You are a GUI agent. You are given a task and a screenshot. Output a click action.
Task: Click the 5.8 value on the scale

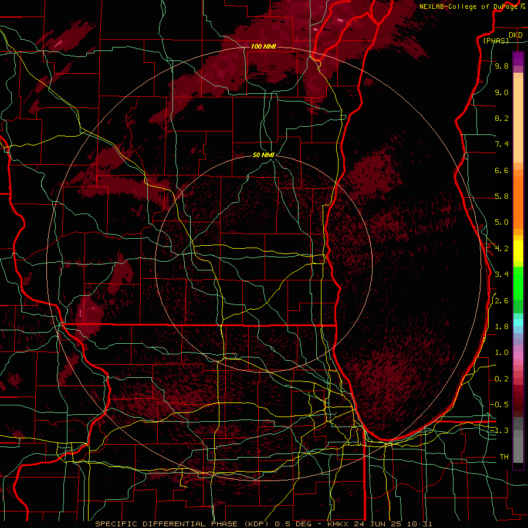click(502, 197)
